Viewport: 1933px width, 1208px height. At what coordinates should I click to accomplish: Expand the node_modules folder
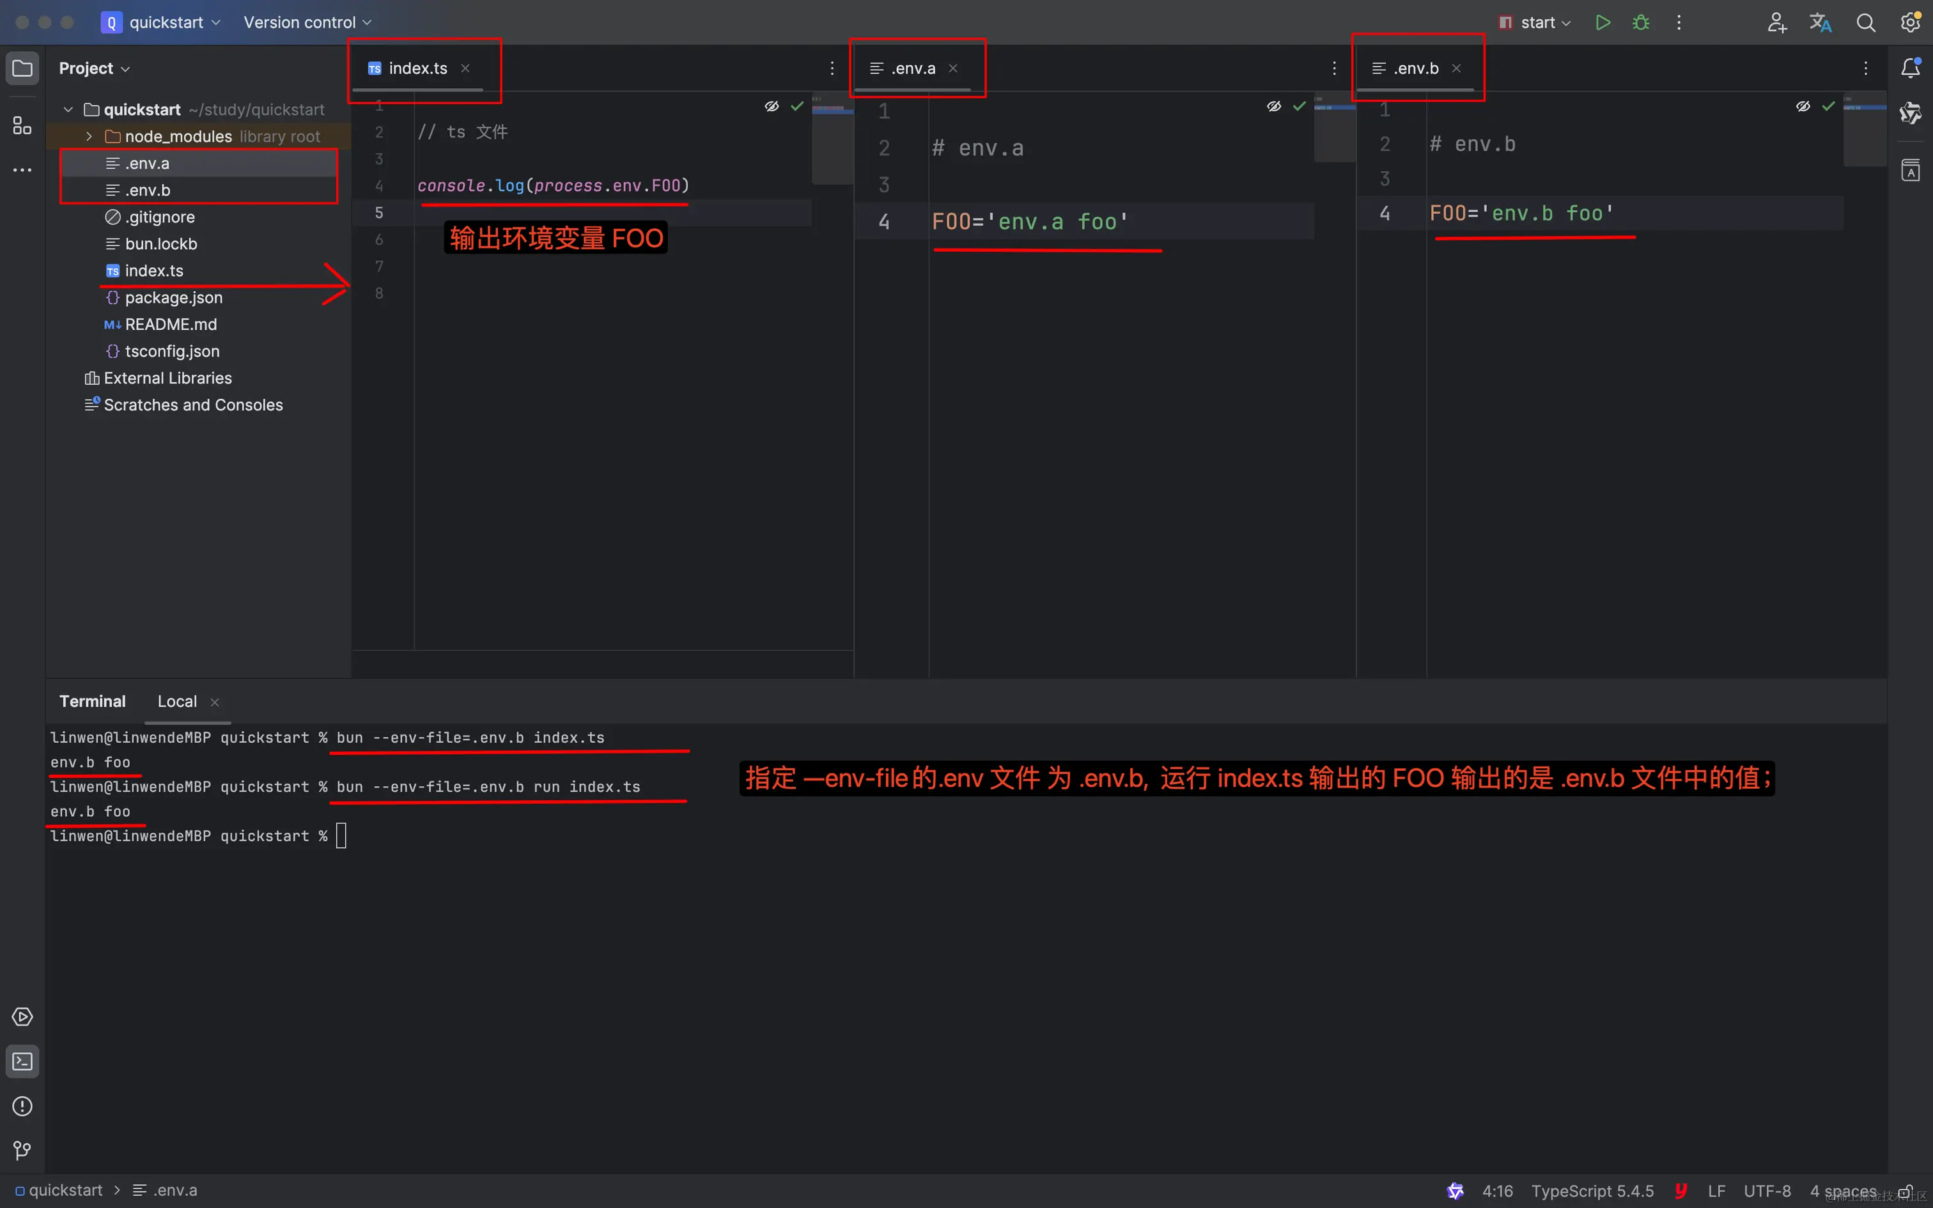pyautogui.click(x=89, y=137)
